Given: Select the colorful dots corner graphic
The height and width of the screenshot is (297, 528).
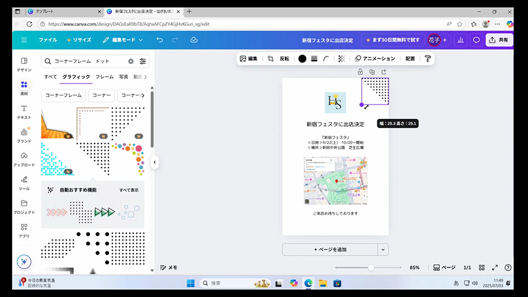Looking at the screenshot, I should pyautogui.click(x=128, y=159).
